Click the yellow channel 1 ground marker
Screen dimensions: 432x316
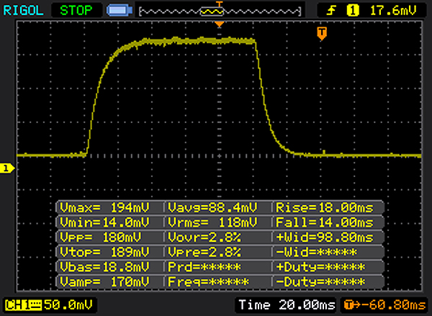7,168
